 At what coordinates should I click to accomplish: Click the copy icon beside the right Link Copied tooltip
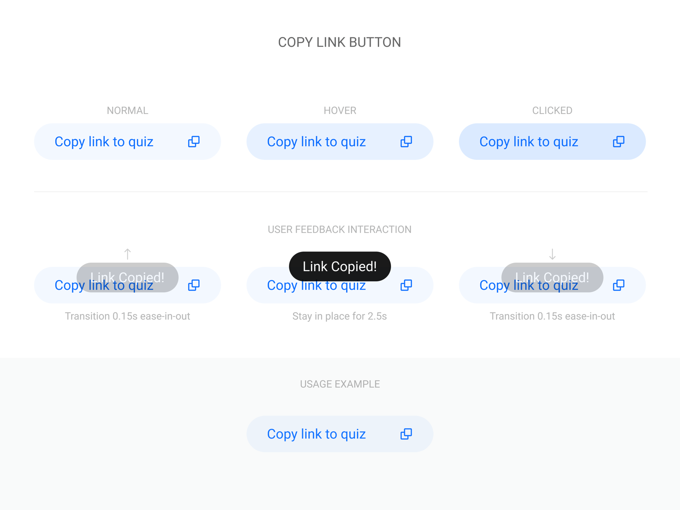coord(618,285)
